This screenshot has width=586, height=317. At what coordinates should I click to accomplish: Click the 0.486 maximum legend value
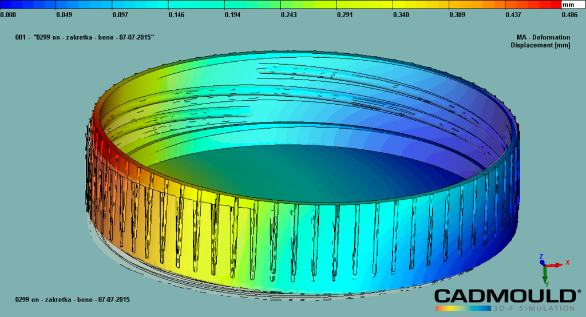coord(570,14)
